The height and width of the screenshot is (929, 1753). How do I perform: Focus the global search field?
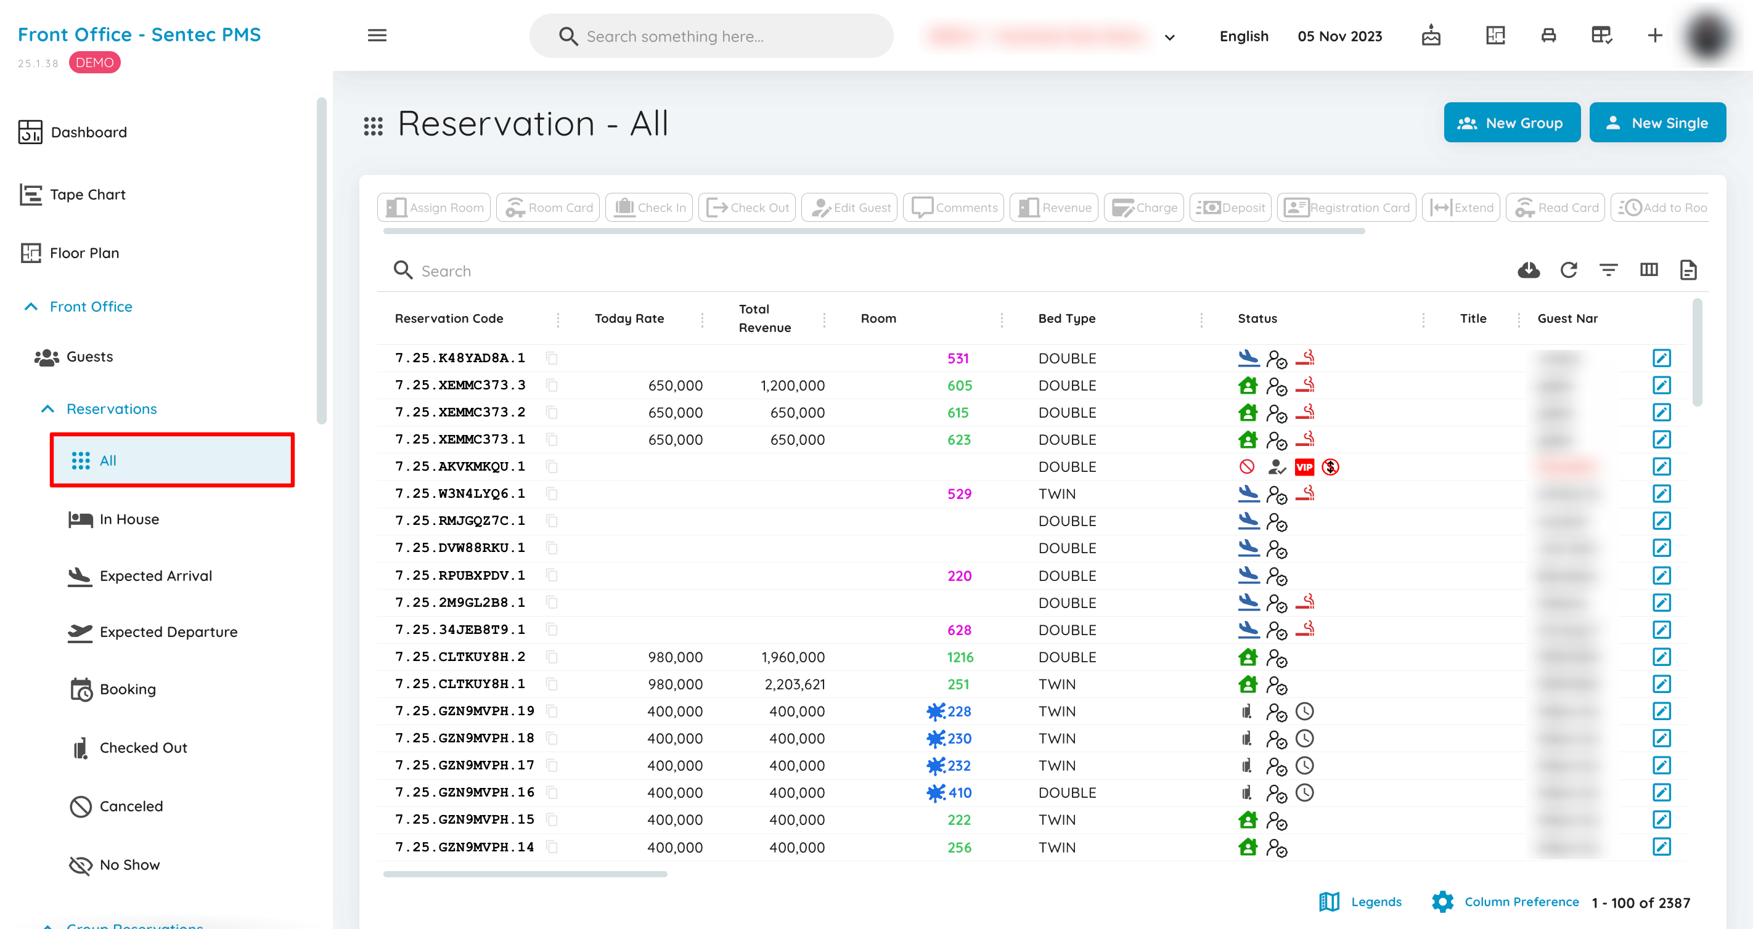[711, 36]
